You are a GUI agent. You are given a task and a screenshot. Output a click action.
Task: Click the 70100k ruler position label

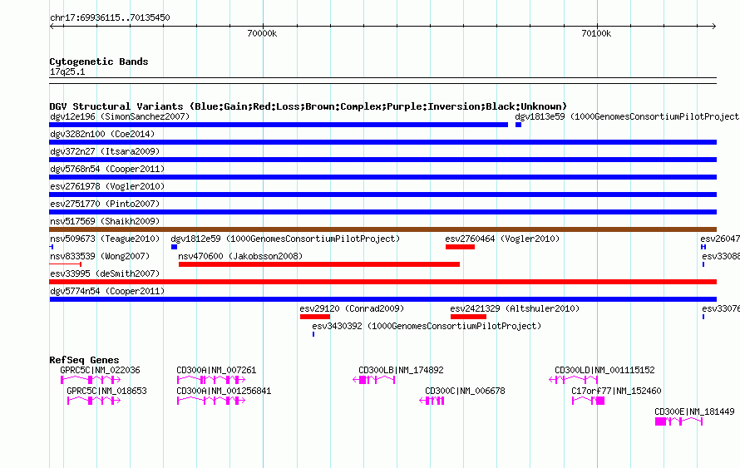tap(596, 33)
